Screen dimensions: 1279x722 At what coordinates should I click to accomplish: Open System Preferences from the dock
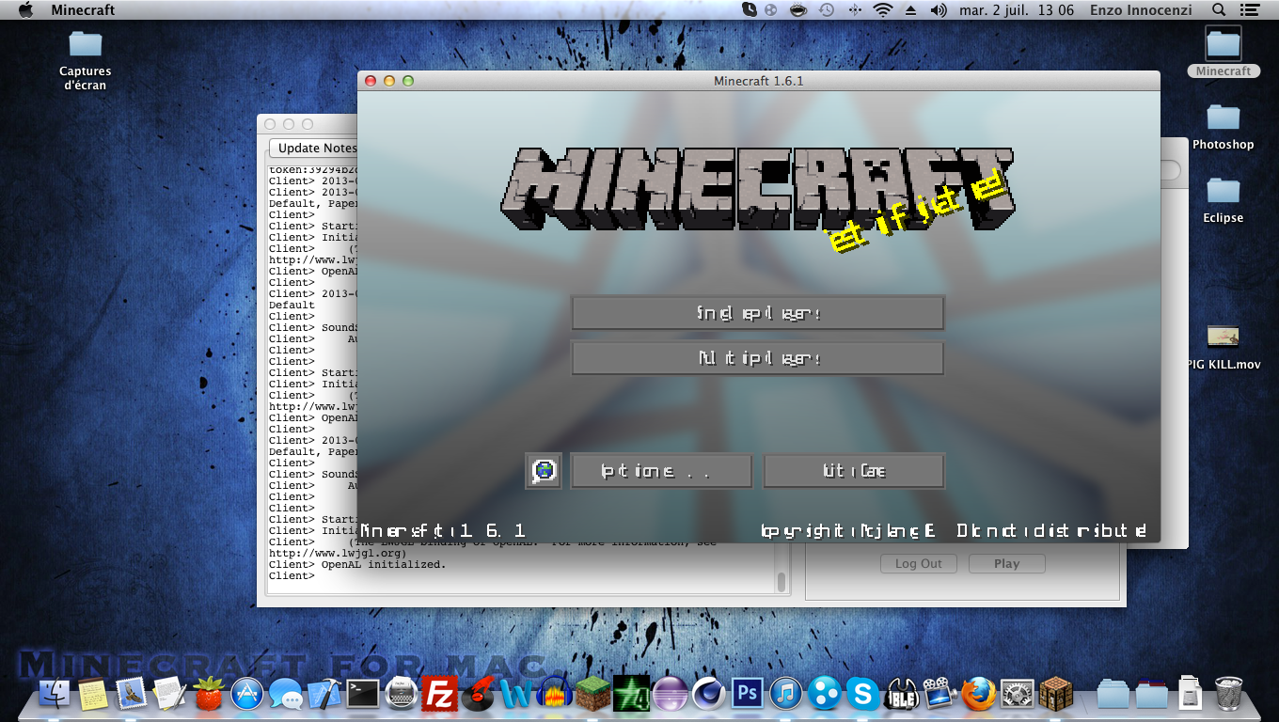click(x=1017, y=694)
